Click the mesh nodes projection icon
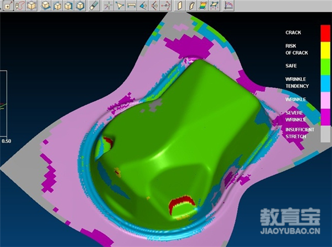This screenshot has width=332, height=247. [214, 6]
